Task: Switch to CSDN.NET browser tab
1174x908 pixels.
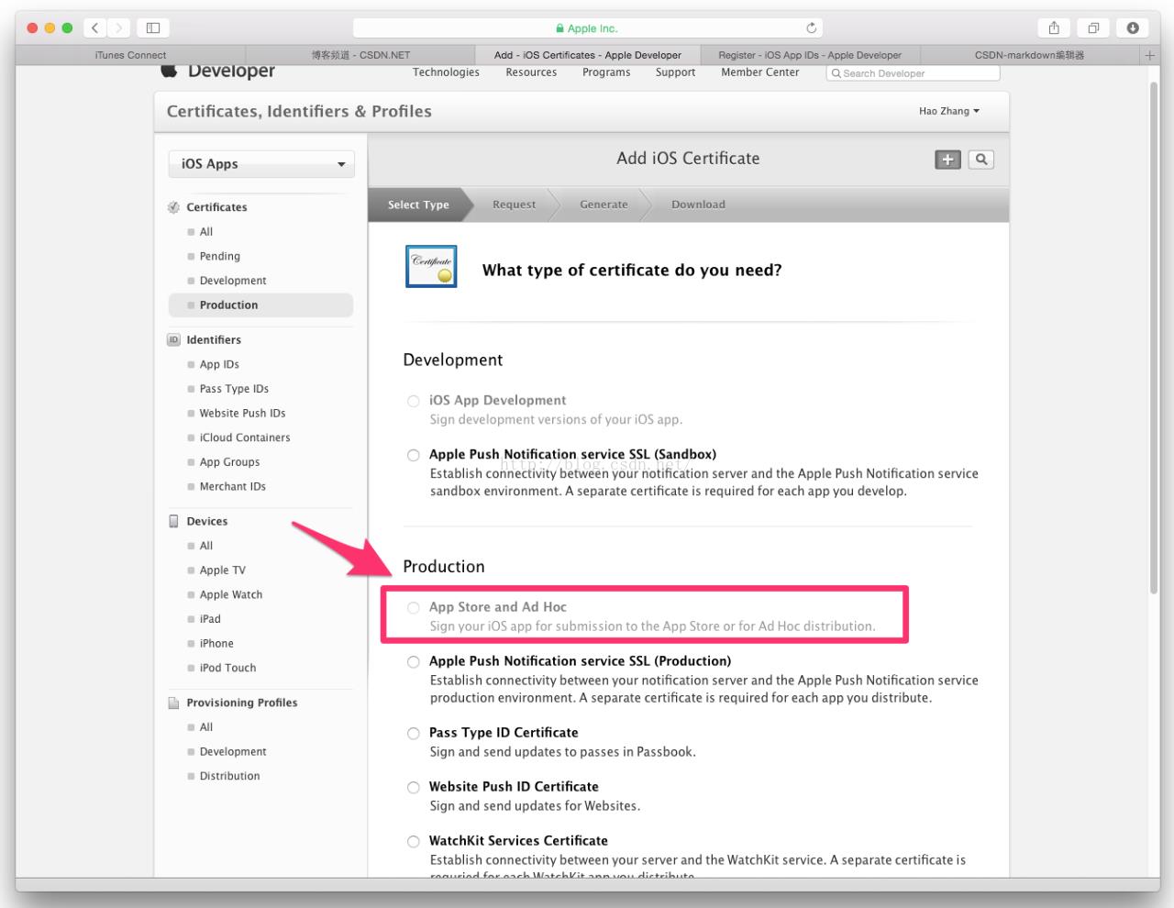Action: click(360, 55)
